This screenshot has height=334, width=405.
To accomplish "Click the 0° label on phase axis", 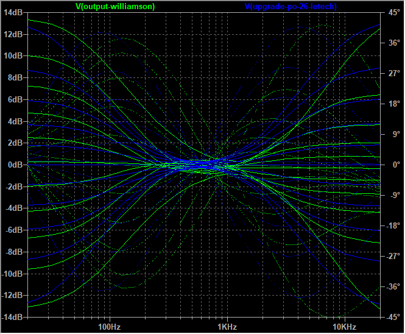I will [396, 165].
